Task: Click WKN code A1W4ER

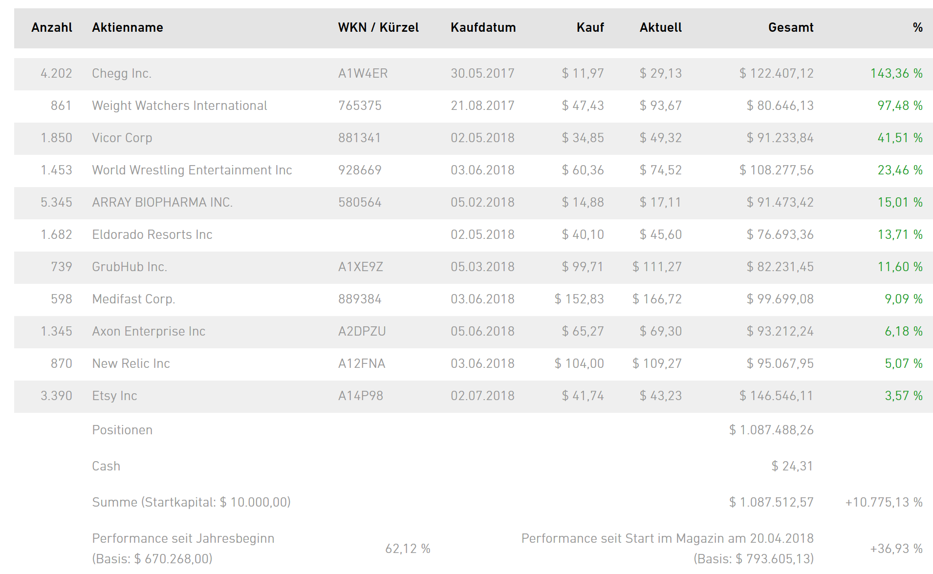Action: 363,73
